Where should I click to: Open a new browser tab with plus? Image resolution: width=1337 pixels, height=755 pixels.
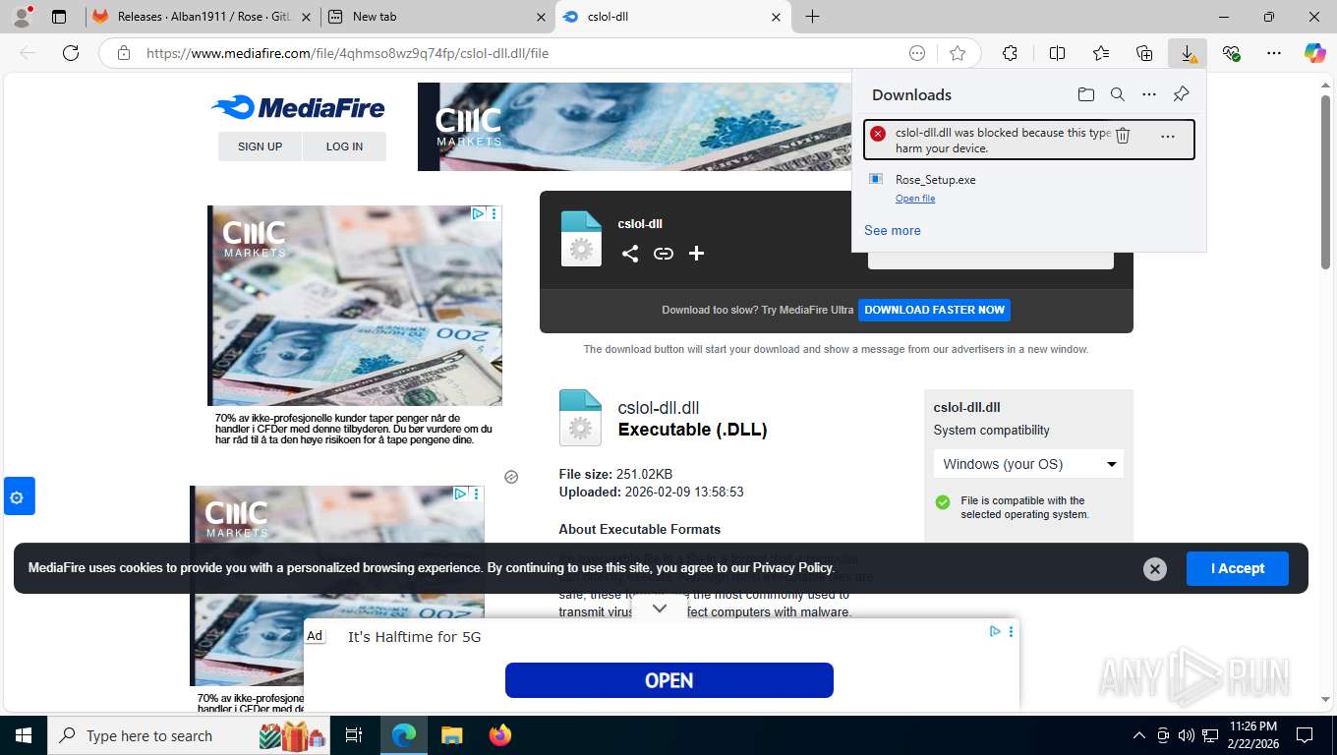pos(812,17)
